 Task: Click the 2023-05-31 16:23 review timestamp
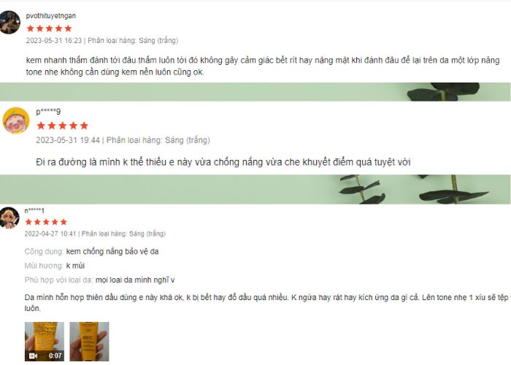pos(54,40)
